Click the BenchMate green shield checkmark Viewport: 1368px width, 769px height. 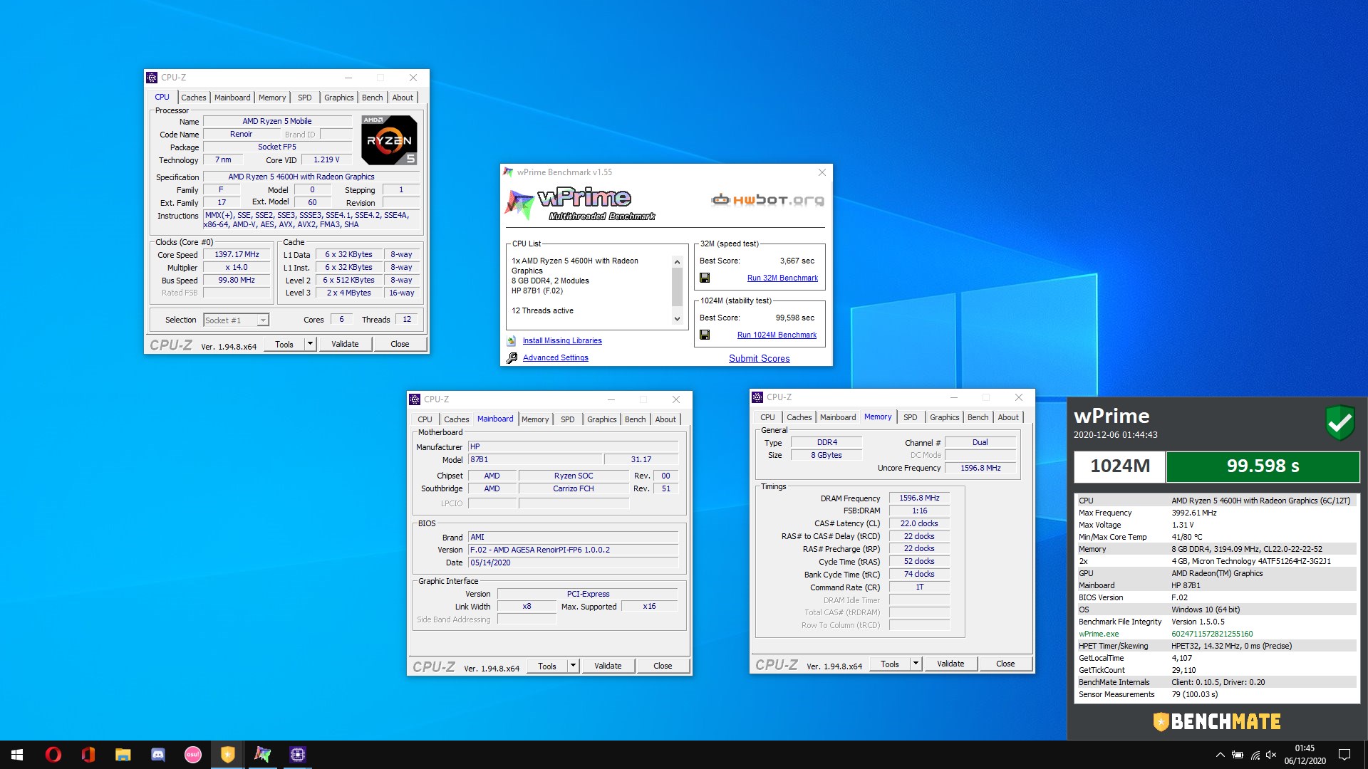click(x=1339, y=423)
